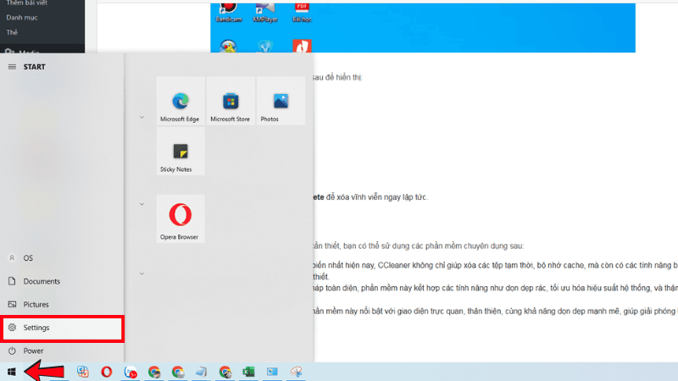Click the "Danh mục" sidebar link
Image resolution: width=678 pixels, height=381 pixels.
[22, 17]
